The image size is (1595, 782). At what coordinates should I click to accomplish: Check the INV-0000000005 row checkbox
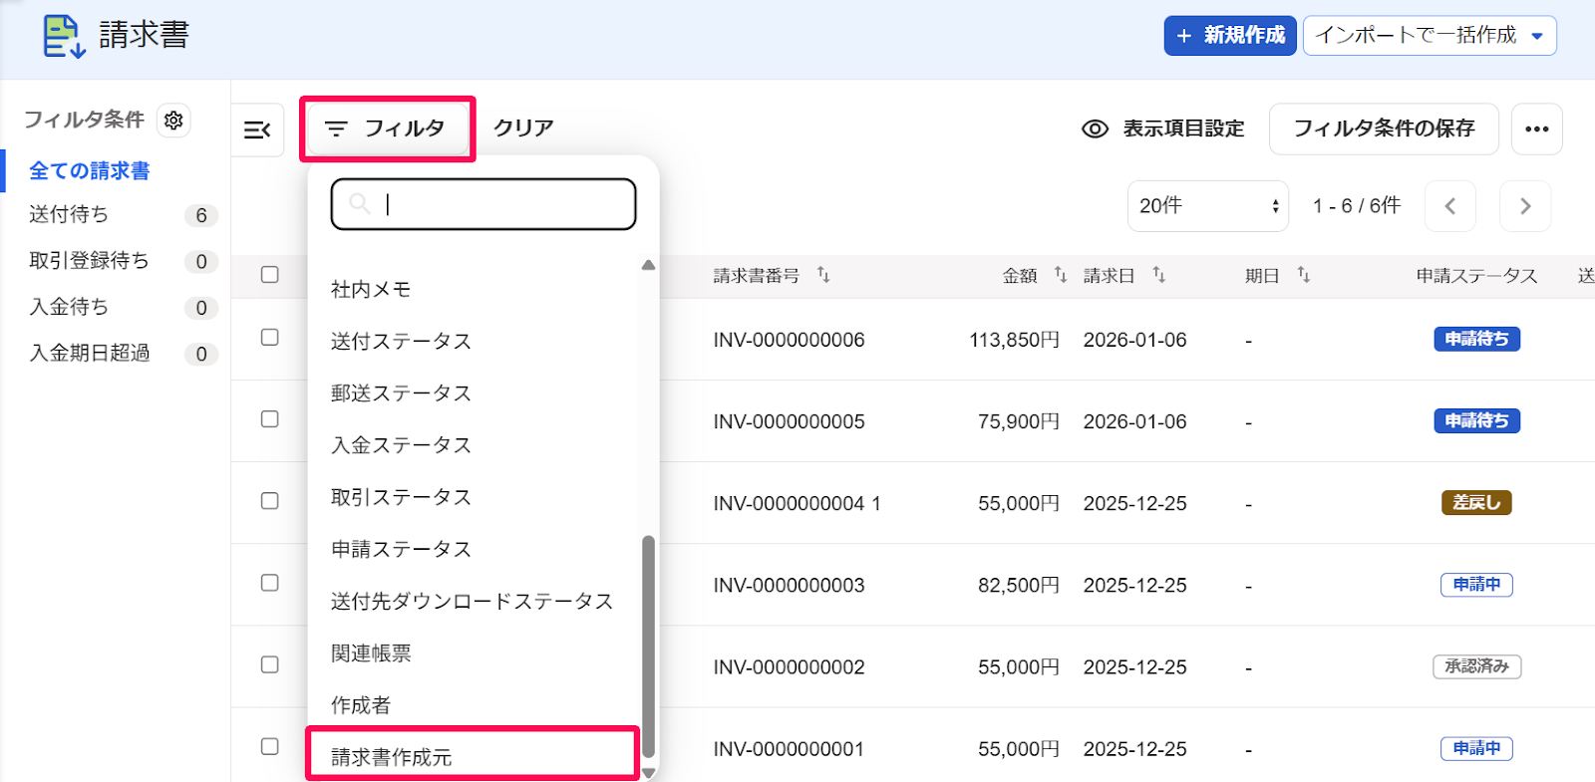tap(270, 418)
